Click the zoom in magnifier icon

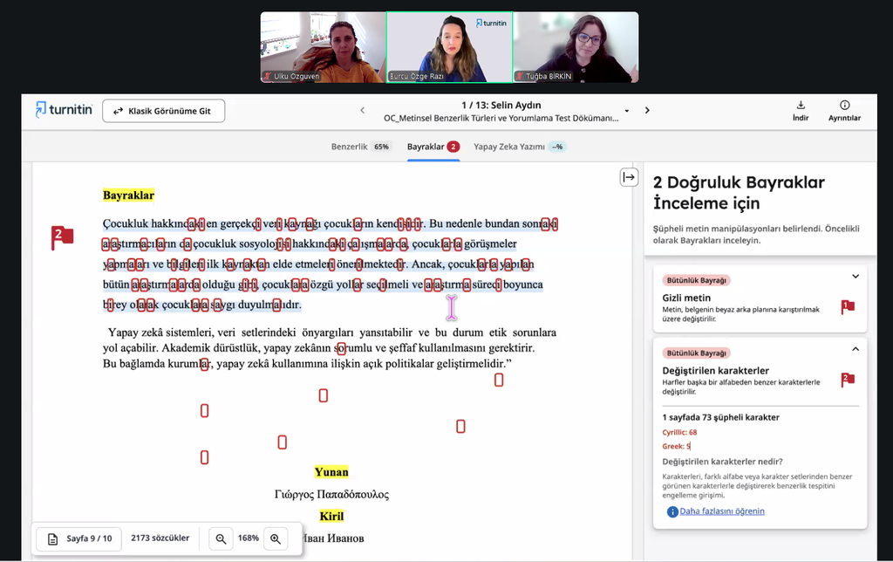pyautogui.click(x=276, y=538)
